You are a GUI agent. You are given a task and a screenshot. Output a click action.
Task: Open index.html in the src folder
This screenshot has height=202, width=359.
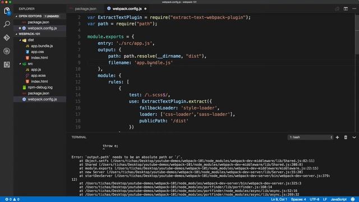40,81
